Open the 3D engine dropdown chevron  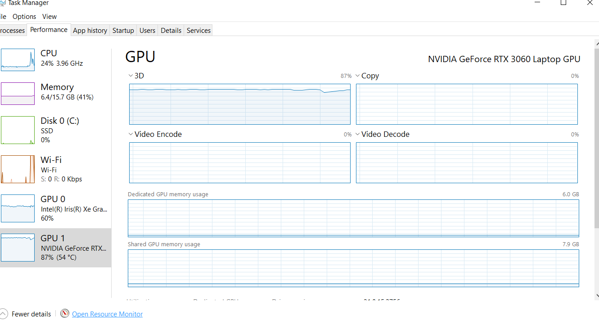pos(131,76)
